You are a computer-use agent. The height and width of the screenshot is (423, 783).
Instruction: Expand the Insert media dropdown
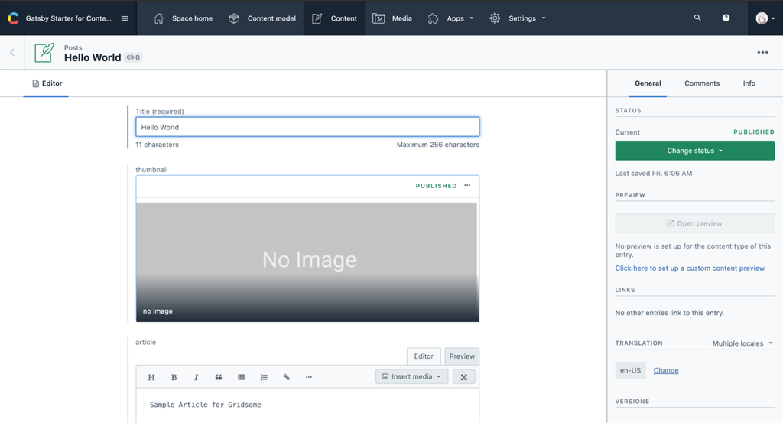coord(411,376)
